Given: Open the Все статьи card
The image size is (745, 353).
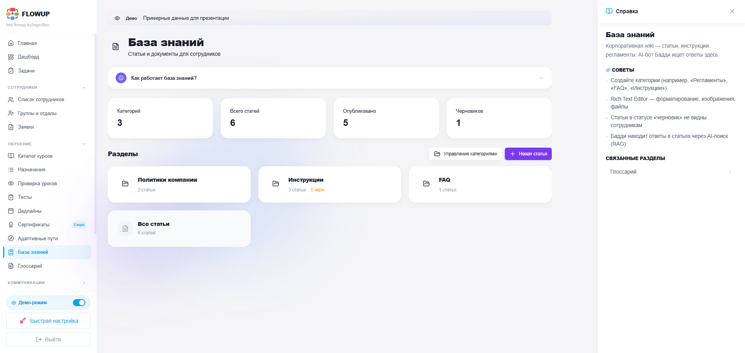Looking at the screenshot, I should point(179,229).
